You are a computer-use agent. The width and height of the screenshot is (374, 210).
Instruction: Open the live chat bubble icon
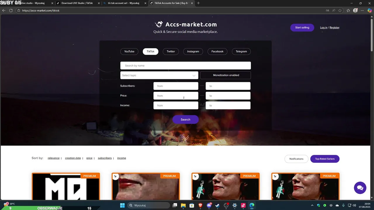coord(360,188)
